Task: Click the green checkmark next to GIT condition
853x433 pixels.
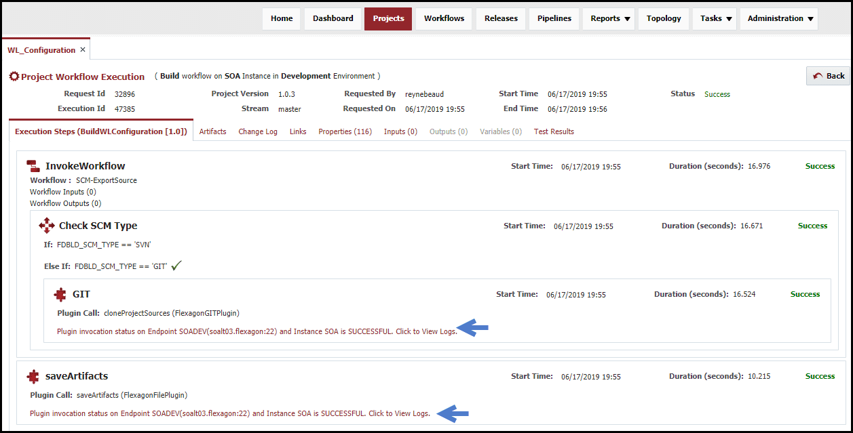Action: click(176, 266)
